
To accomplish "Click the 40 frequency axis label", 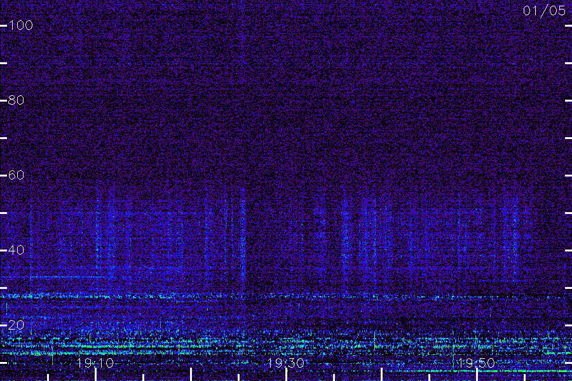I will coord(16,250).
